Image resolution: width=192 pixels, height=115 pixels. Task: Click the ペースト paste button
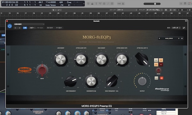click(x=40, y=28)
